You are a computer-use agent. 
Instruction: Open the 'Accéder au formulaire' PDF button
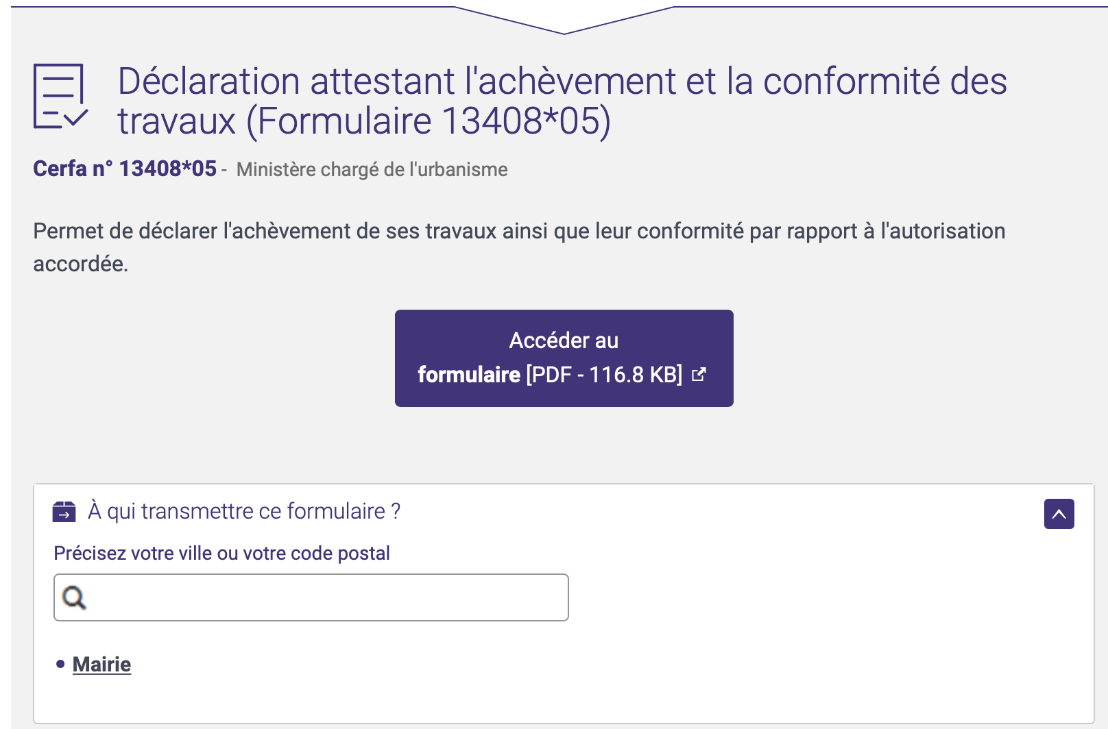pyautogui.click(x=564, y=358)
